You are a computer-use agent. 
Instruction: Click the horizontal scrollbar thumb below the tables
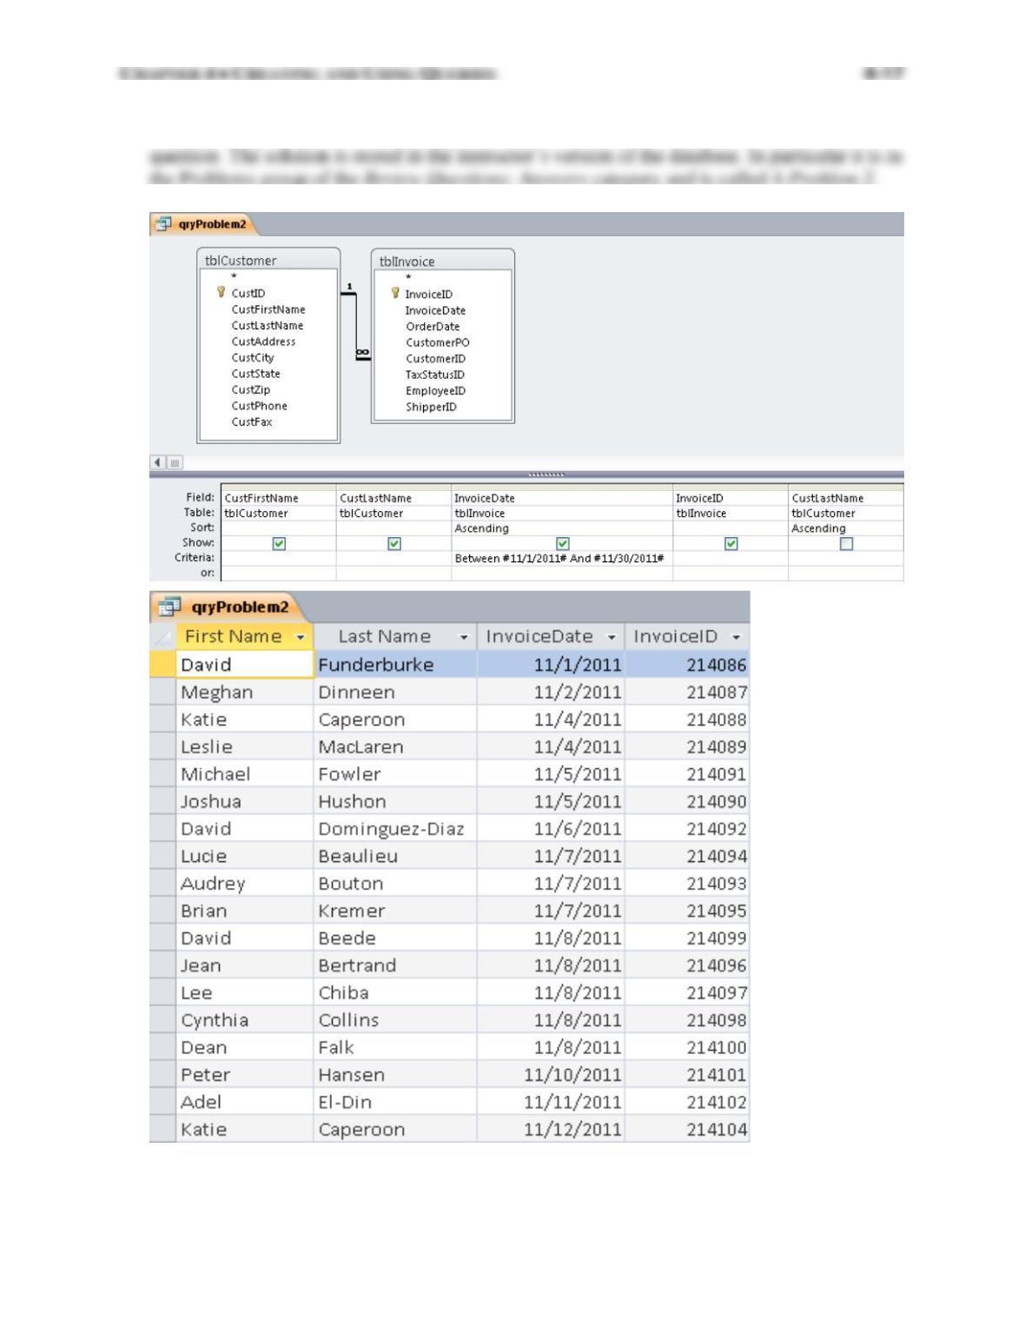[x=174, y=463]
